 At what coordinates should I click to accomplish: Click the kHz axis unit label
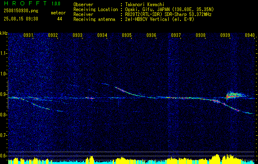click(4, 33)
